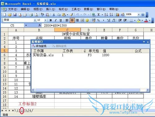Image resolution: width=155 pixels, height=117 pixels.
Task: Click Increase Indent icon
Action: [x=125, y=20]
